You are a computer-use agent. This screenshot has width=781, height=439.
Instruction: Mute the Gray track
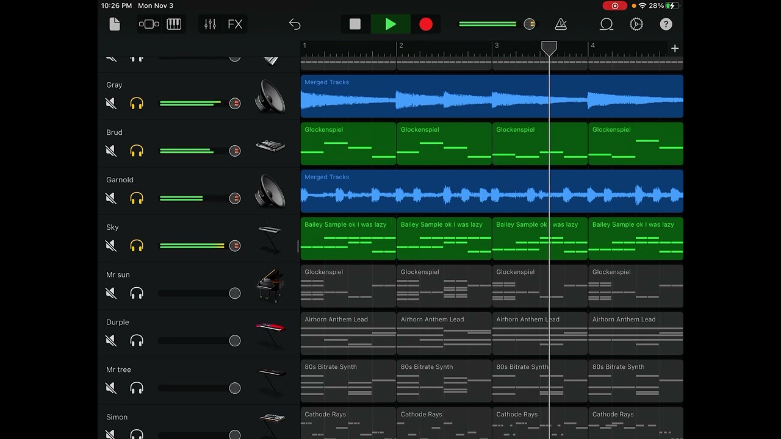111,104
